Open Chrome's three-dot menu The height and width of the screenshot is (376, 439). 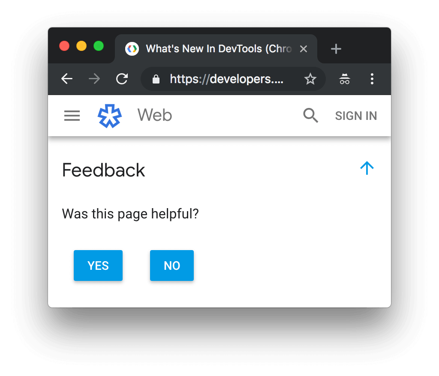tap(372, 79)
